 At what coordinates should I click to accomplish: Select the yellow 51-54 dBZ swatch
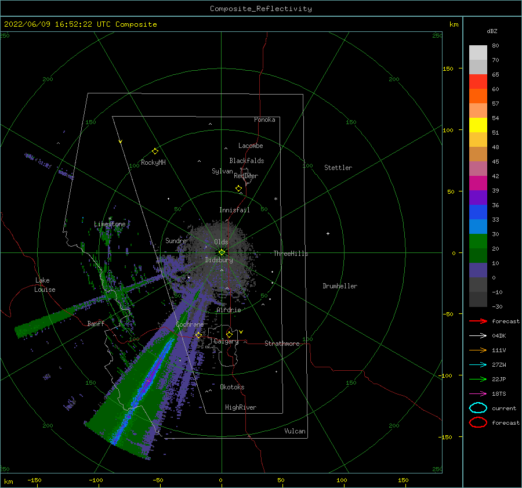coord(478,125)
